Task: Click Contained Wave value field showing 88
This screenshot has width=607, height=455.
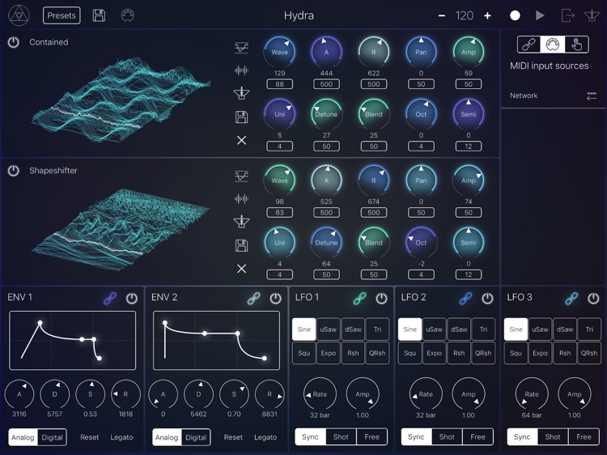Action: (279, 84)
